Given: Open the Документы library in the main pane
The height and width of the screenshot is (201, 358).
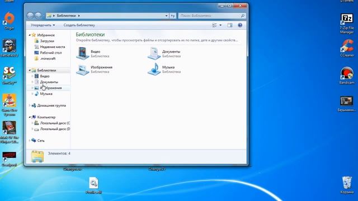Looking at the screenshot, I should click(164, 54).
